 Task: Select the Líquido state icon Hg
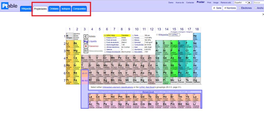[86, 41]
